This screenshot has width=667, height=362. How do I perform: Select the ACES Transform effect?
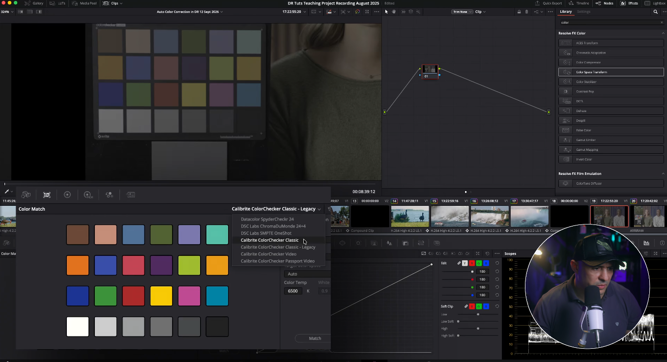[x=611, y=43]
